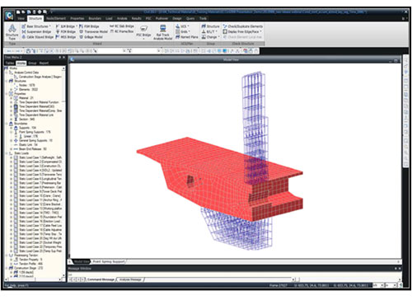Click the Structure Type icon in ribbon
Viewport: 412px width, 305px height.
tap(12, 32)
